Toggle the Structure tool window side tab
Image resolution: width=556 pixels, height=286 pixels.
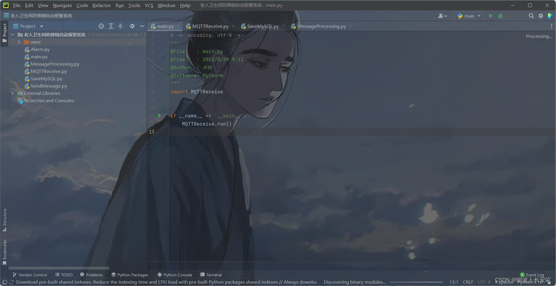(4, 220)
